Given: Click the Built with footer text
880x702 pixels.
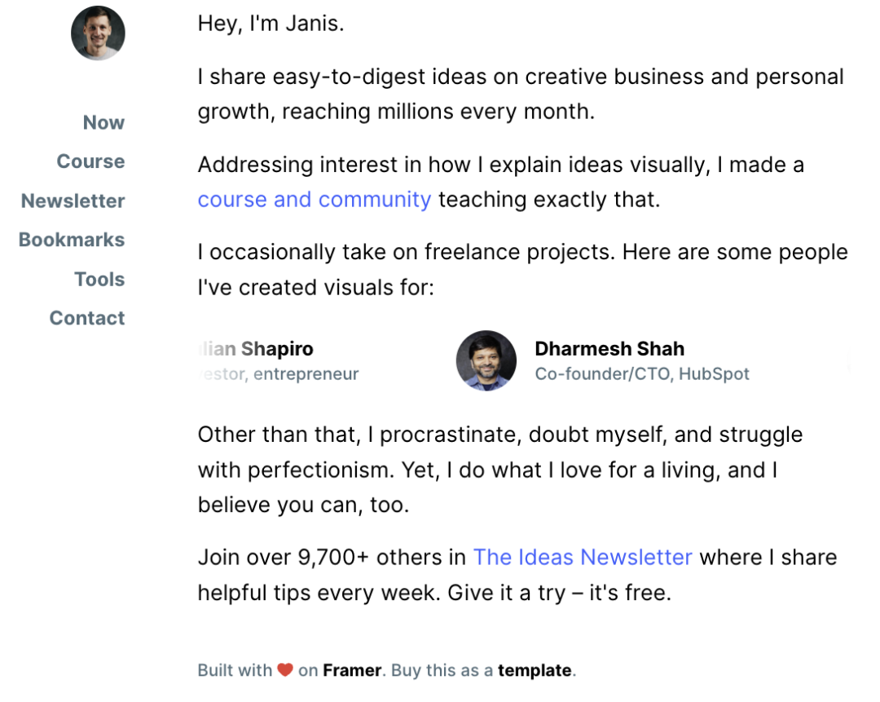Looking at the screenshot, I should tap(235, 670).
